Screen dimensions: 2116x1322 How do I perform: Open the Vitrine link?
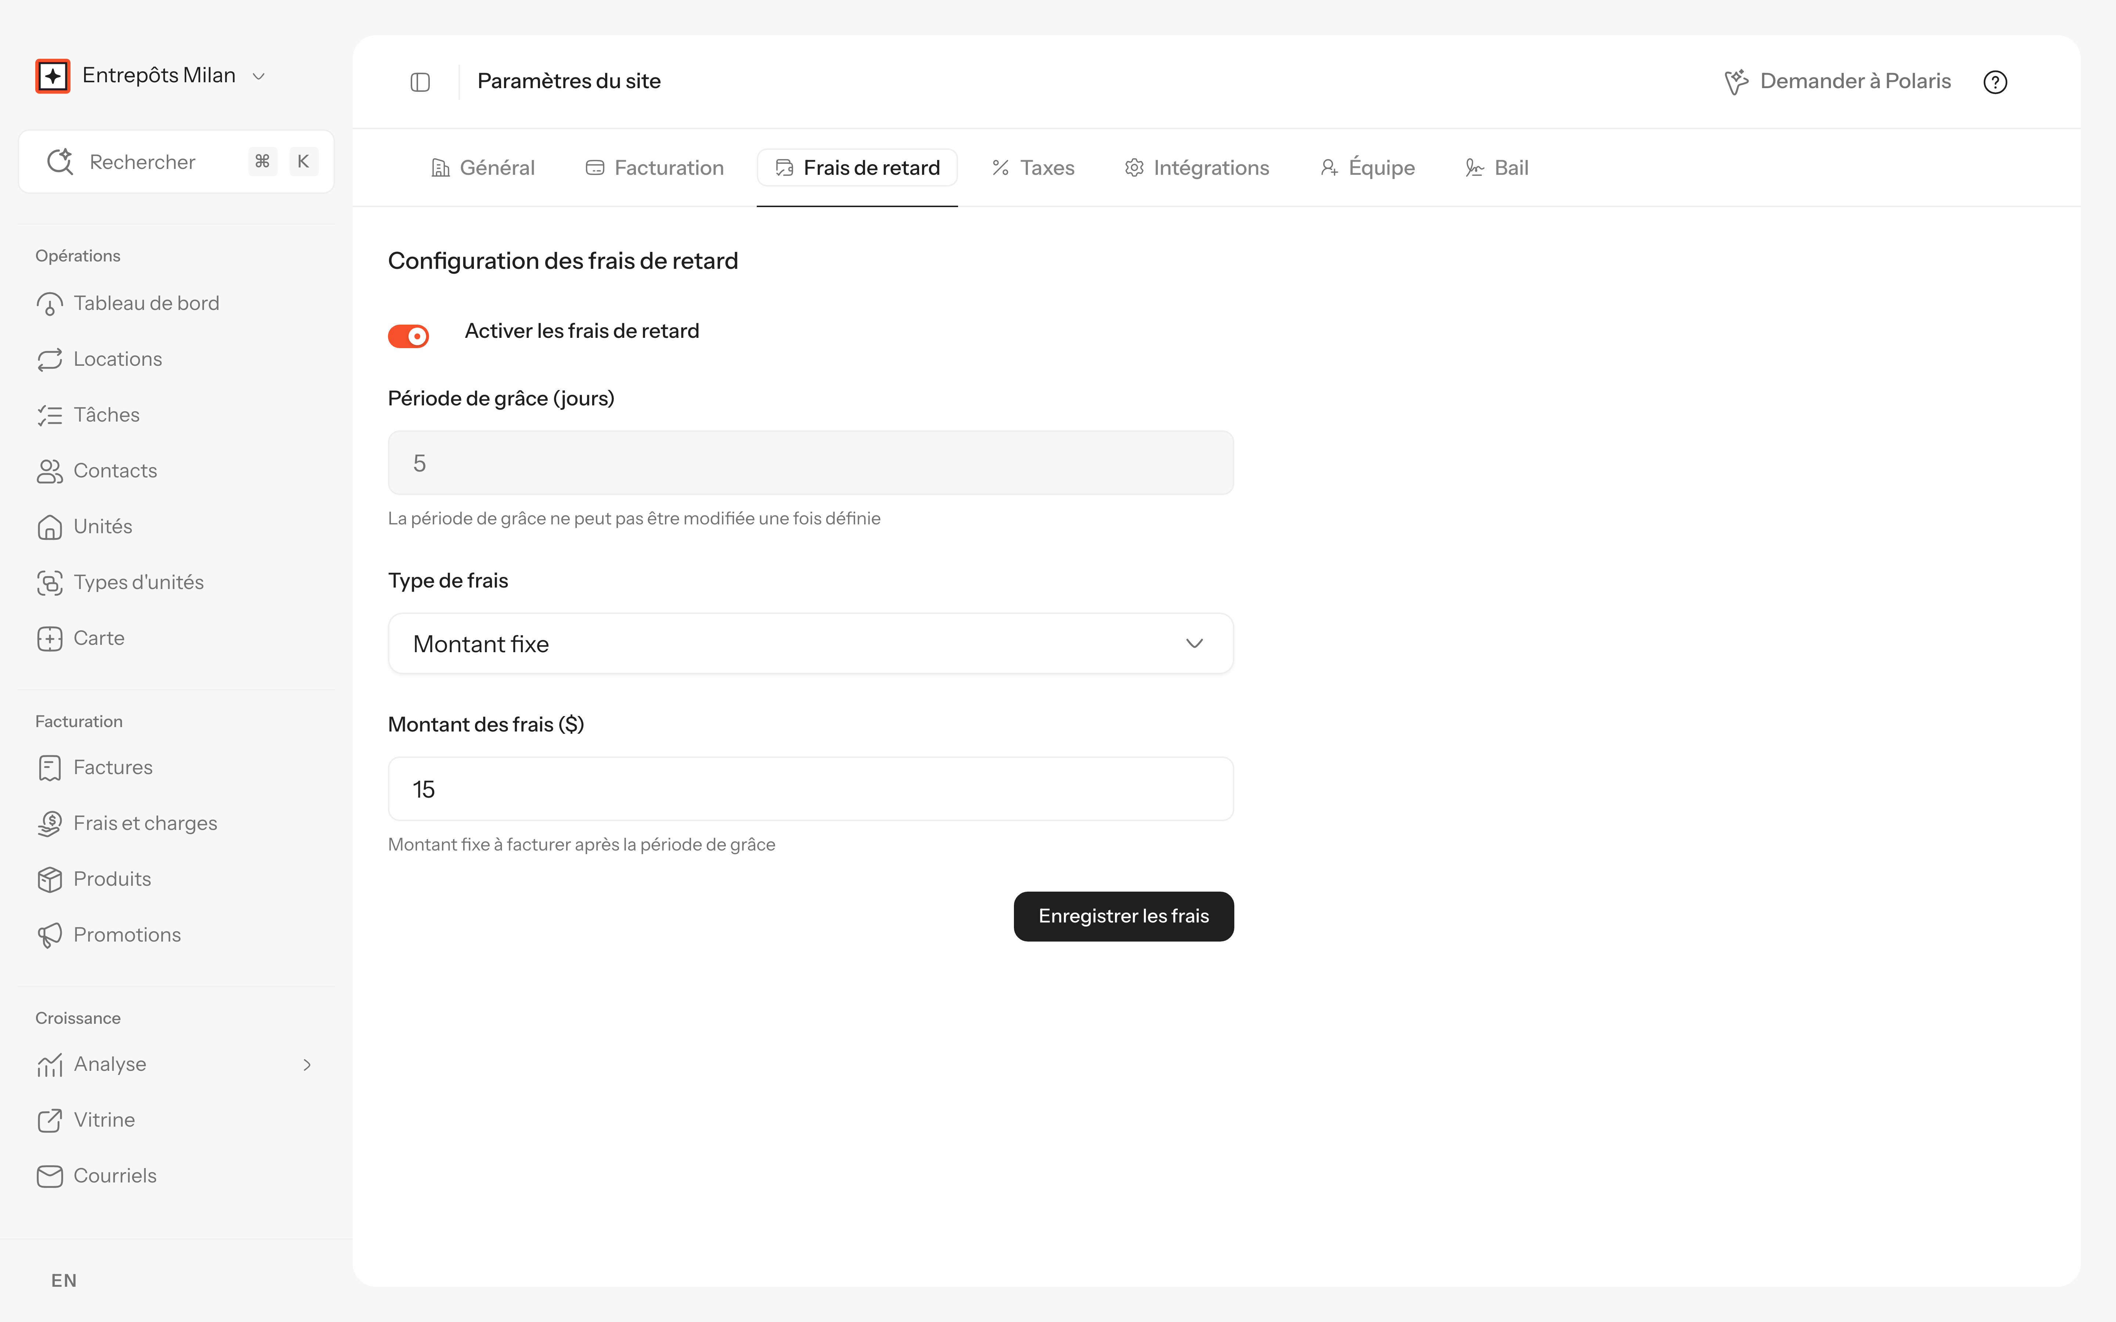pyautogui.click(x=104, y=1121)
